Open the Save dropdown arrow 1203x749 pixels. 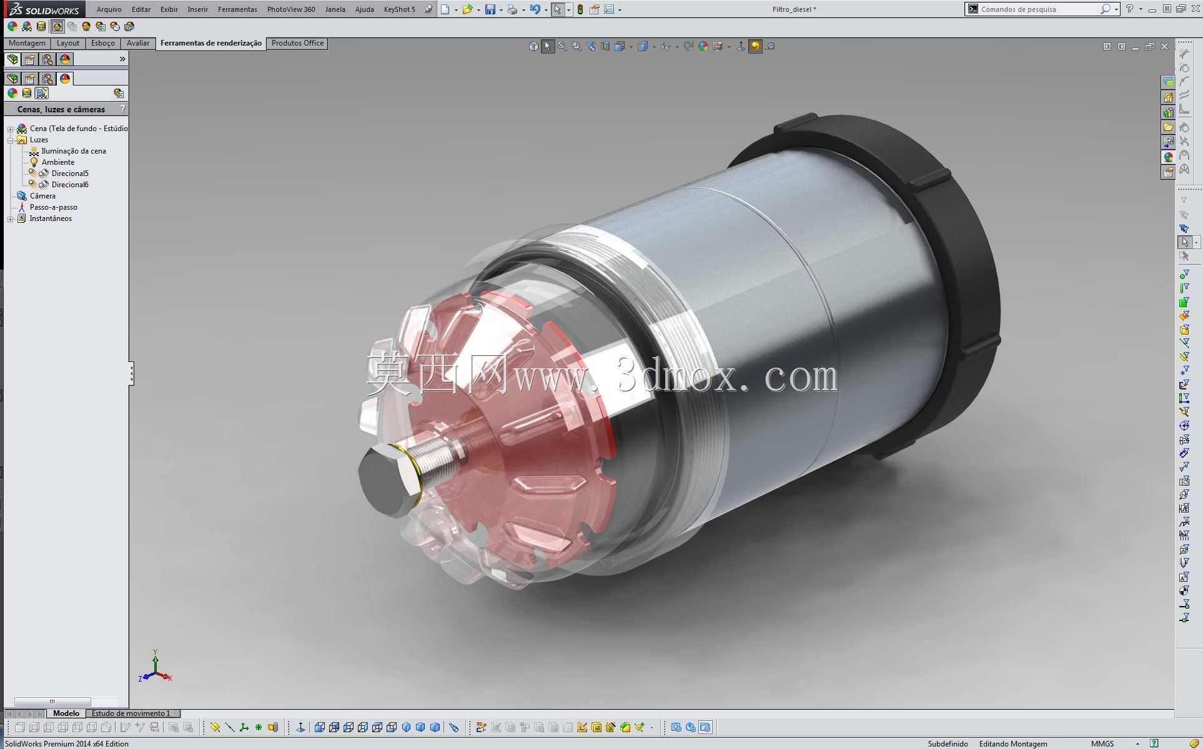click(x=500, y=10)
